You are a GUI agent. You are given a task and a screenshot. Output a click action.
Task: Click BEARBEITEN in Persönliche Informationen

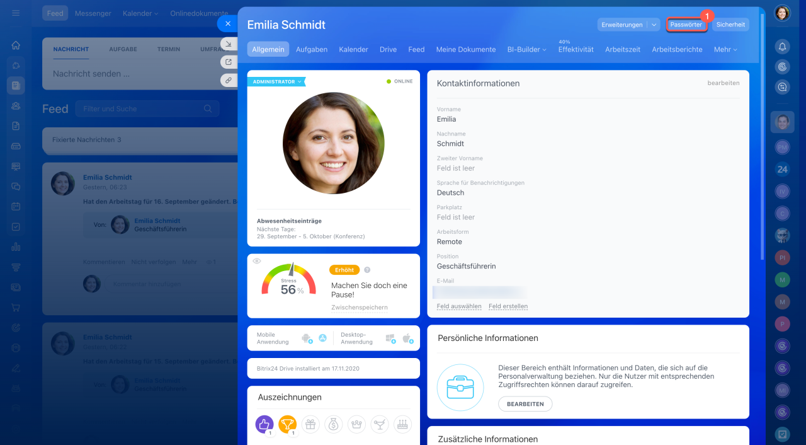(525, 404)
